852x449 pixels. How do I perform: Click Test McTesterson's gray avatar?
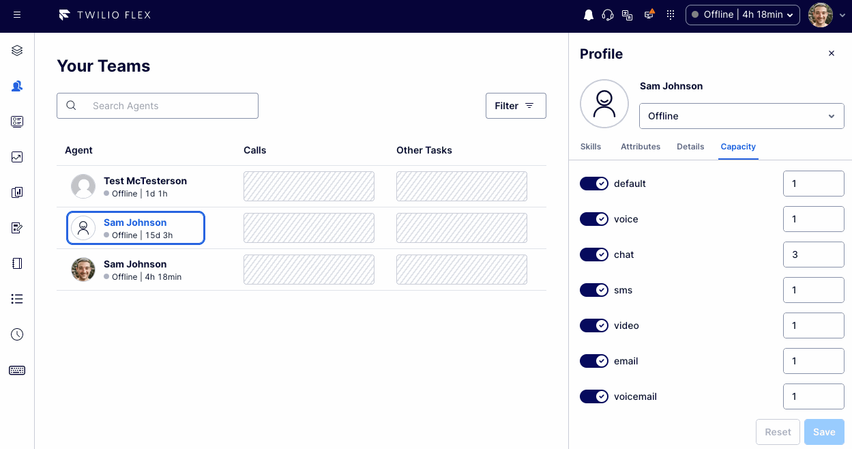click(x=83, y=186)
